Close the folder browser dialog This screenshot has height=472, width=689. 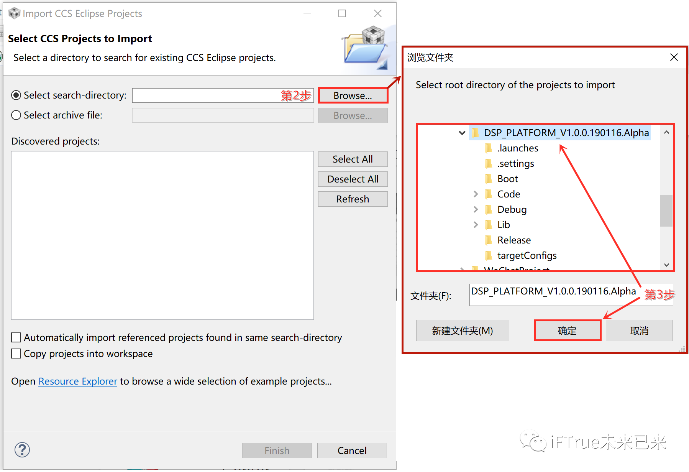coord(674,57)
